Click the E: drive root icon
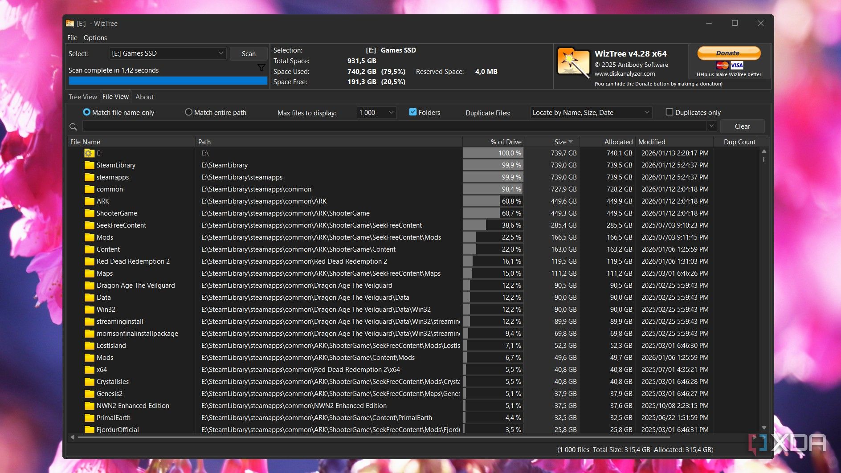 [x=89, y=153]
